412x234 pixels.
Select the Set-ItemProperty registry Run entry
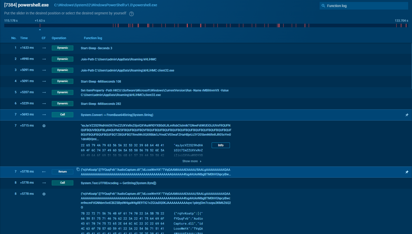(x=154, y=93)
